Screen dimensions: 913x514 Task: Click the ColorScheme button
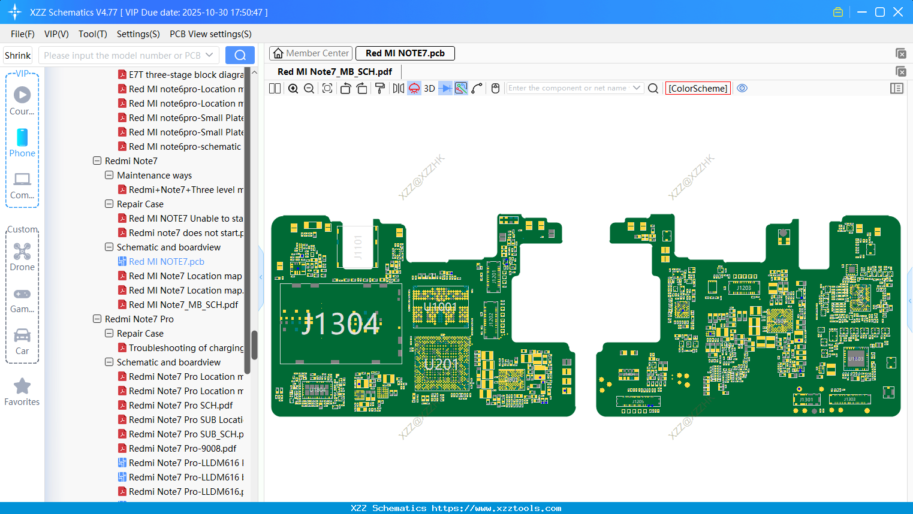698,89
